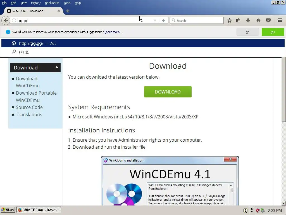The image size is (286, 215).
Task: Open the downloads arrow icon
Action: point(248,20)
